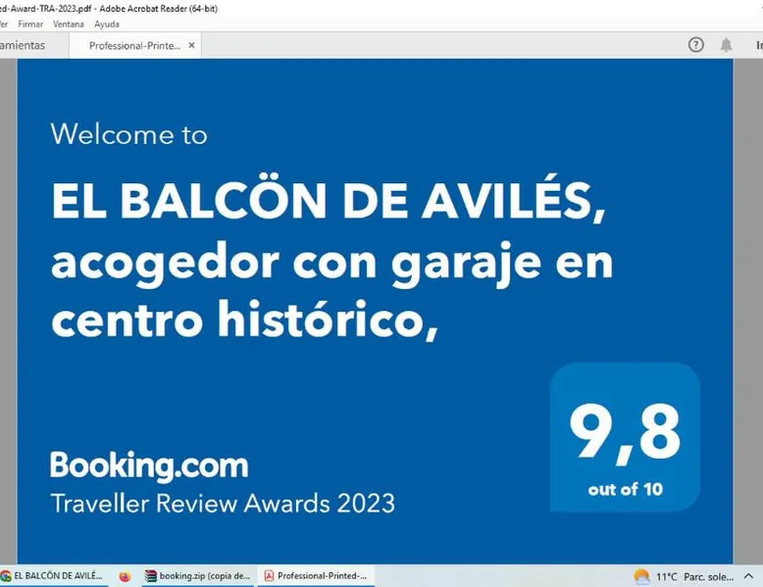This screenshot has height=587, width=763.
Task: Open the notifications bell icon
Action: [726, 45]
